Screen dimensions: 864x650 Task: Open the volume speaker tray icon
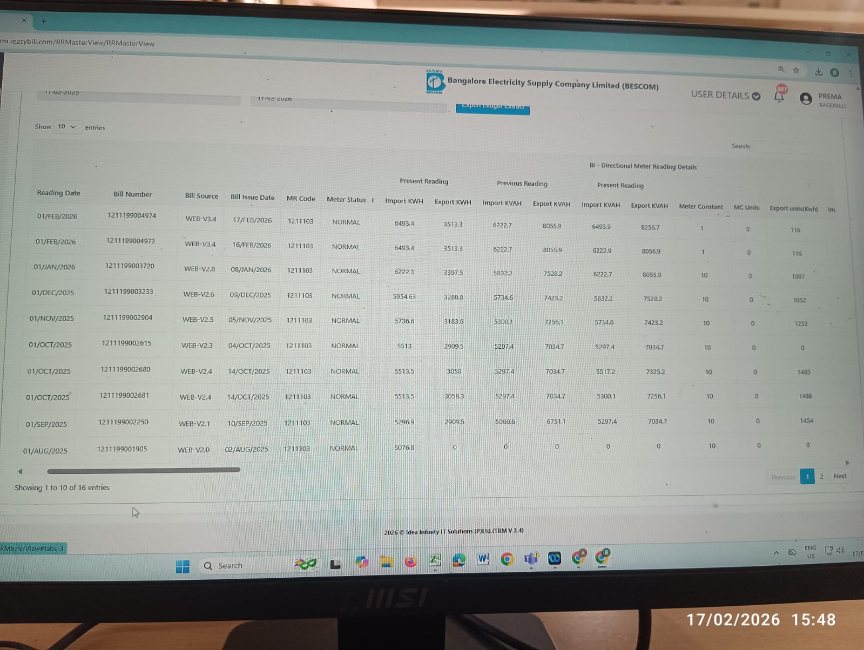[x=840, y=551]
